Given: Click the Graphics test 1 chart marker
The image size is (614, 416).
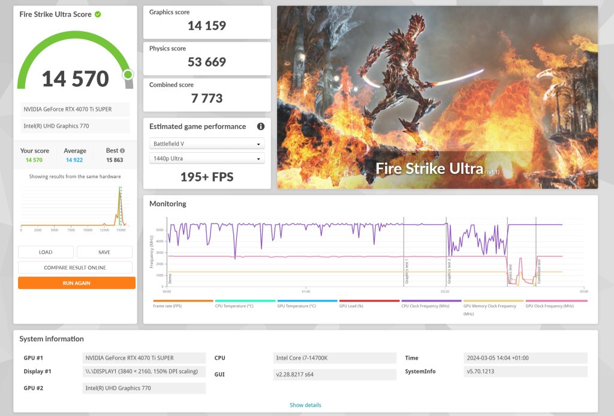Looking at the screenshot, I should (407, 272).
